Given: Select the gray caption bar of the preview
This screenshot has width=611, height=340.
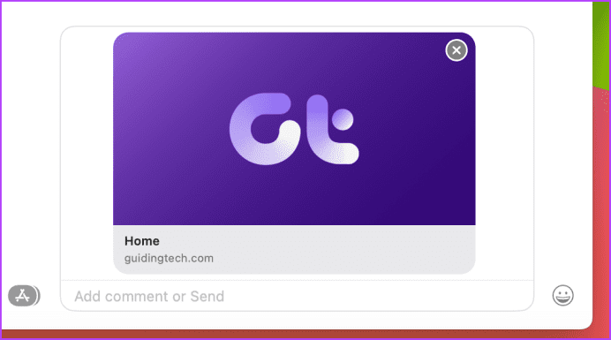Looking at the screenshot, I should [294, 250].
